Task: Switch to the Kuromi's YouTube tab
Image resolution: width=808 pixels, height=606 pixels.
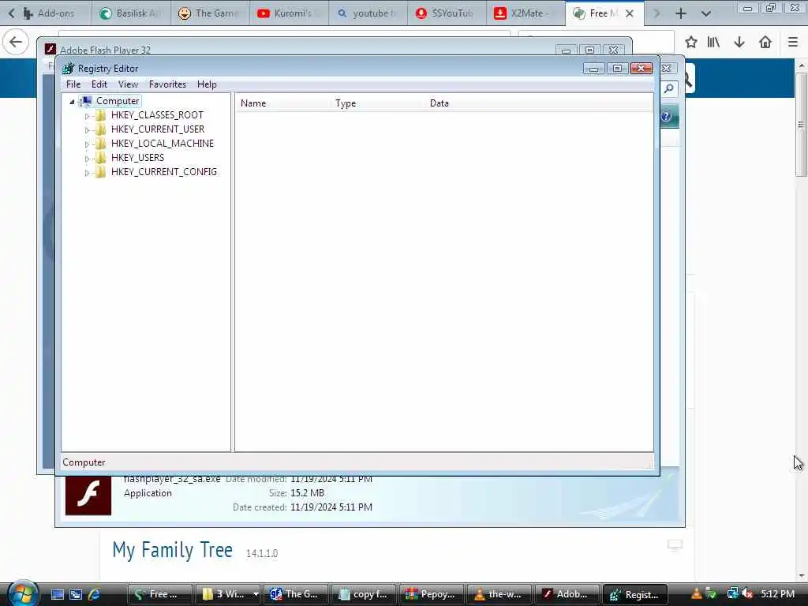Action: (289, 13)
